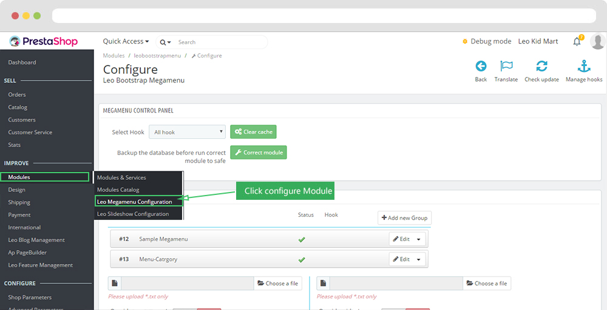Click the right file path field
Screen dimensions: 607x310
[396, 283]
